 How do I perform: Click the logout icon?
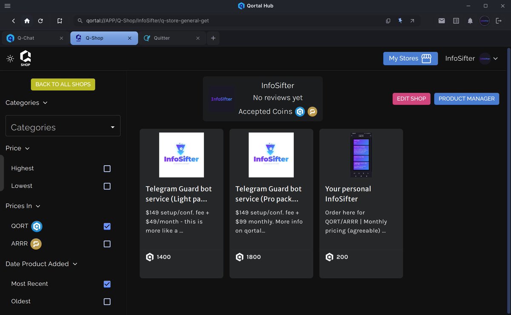(x=499, y=21)
